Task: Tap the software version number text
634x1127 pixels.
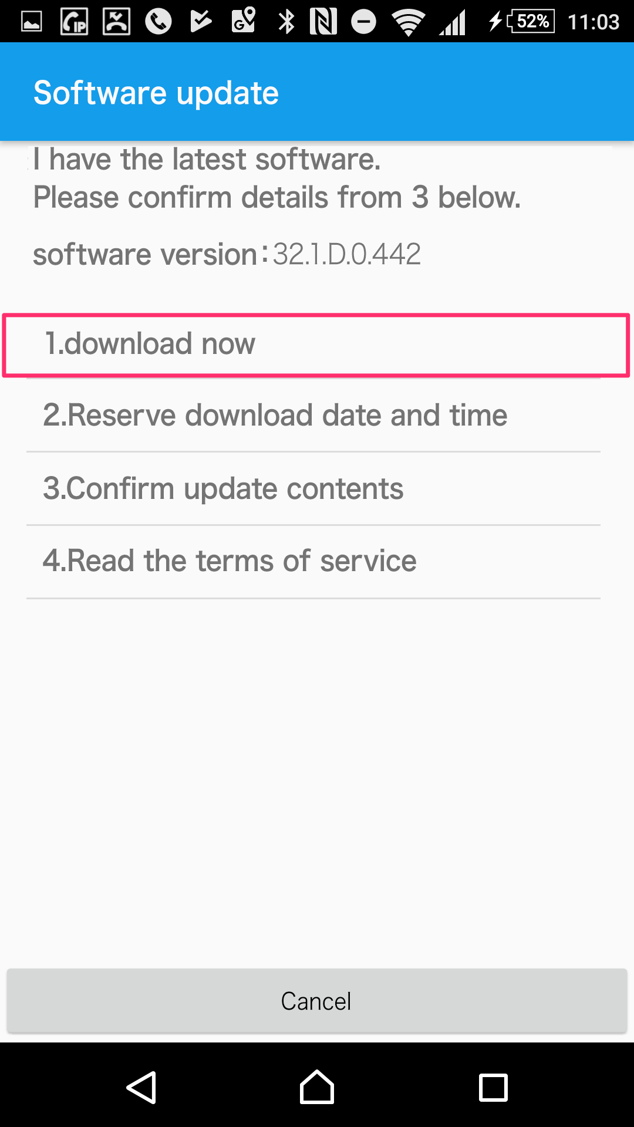Action: coord(347,254)
